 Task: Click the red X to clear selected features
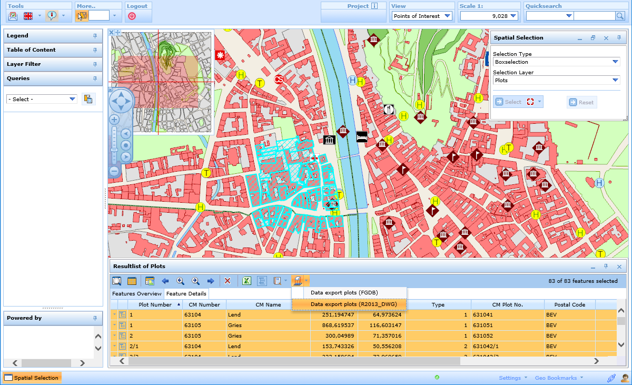point(228,281)
